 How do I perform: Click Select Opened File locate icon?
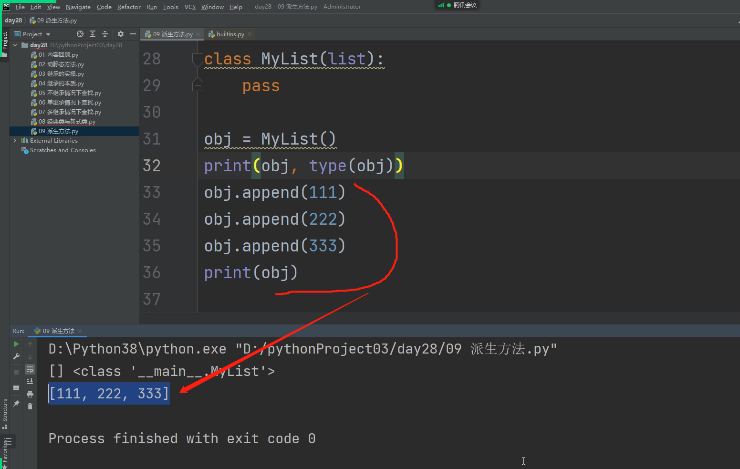click(80, 34)
